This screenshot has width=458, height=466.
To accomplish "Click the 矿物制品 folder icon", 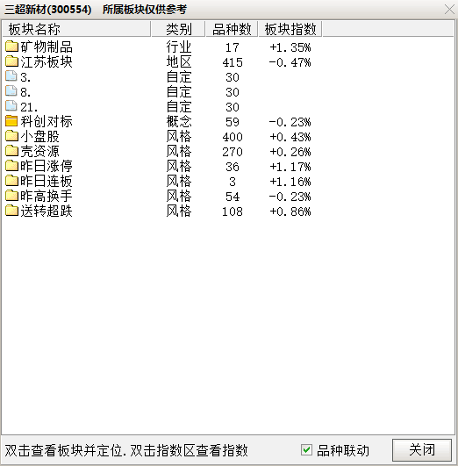I will coord(11,47).
